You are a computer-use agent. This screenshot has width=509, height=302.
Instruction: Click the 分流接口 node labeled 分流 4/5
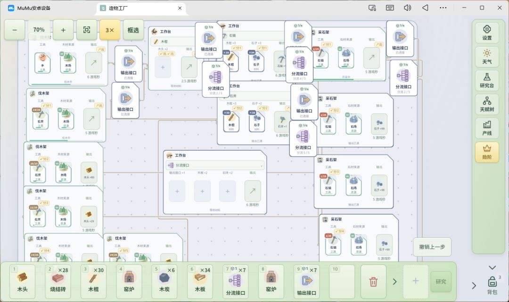coord(299,65)
